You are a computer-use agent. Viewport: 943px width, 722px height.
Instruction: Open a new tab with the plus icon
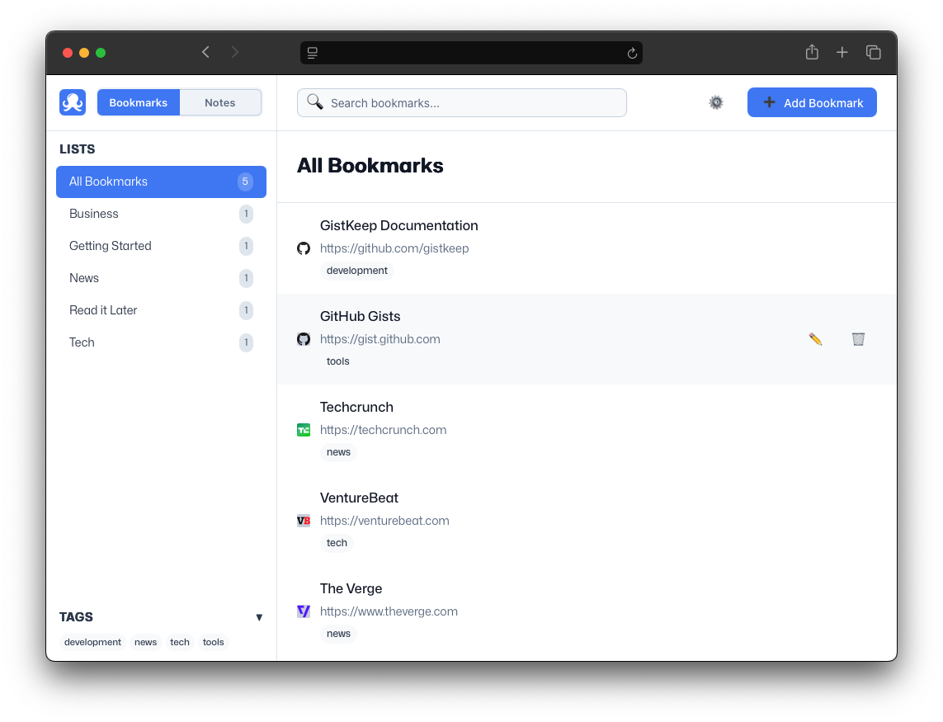tap(842, 52)
